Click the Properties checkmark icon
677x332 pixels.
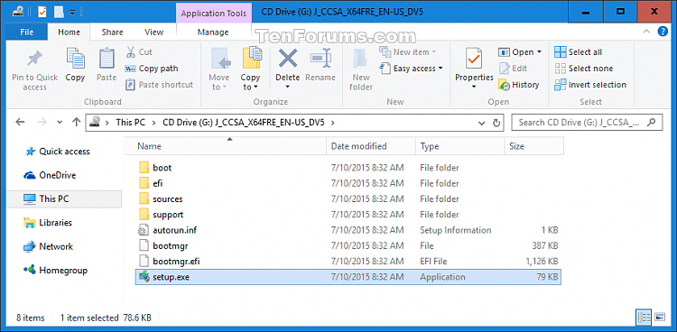point(474,59)
